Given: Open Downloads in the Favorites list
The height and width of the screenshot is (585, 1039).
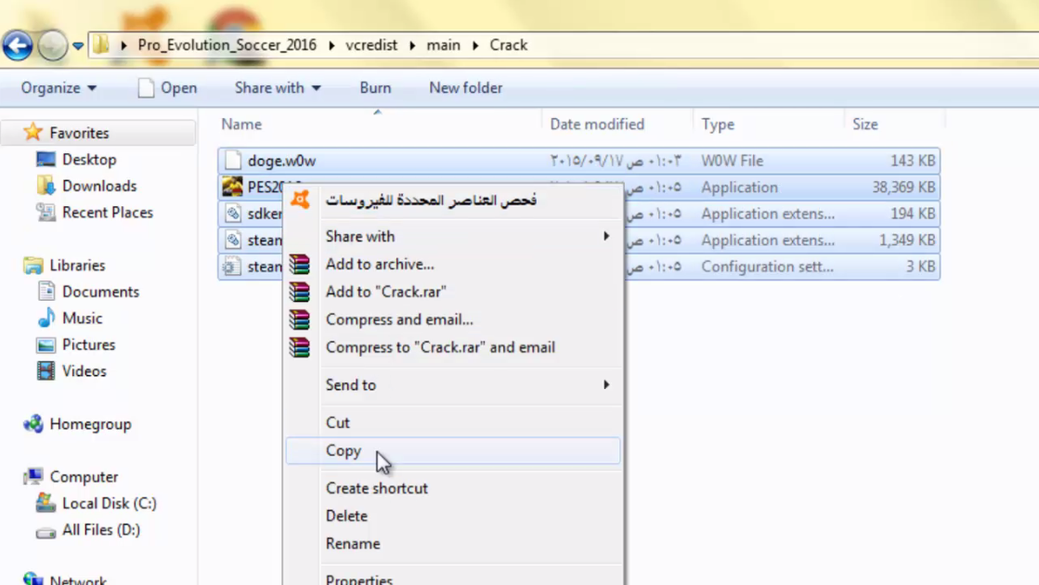Looking at the screenshot, I should tap(99, 186).
